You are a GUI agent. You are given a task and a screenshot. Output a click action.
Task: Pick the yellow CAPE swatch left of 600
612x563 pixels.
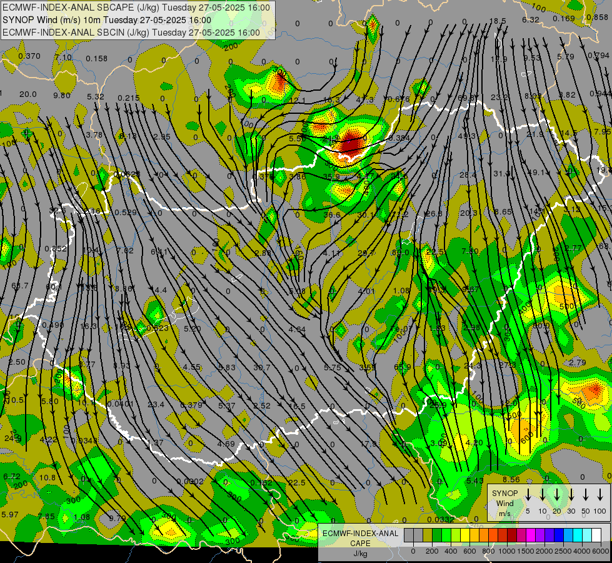click(465, 535)
